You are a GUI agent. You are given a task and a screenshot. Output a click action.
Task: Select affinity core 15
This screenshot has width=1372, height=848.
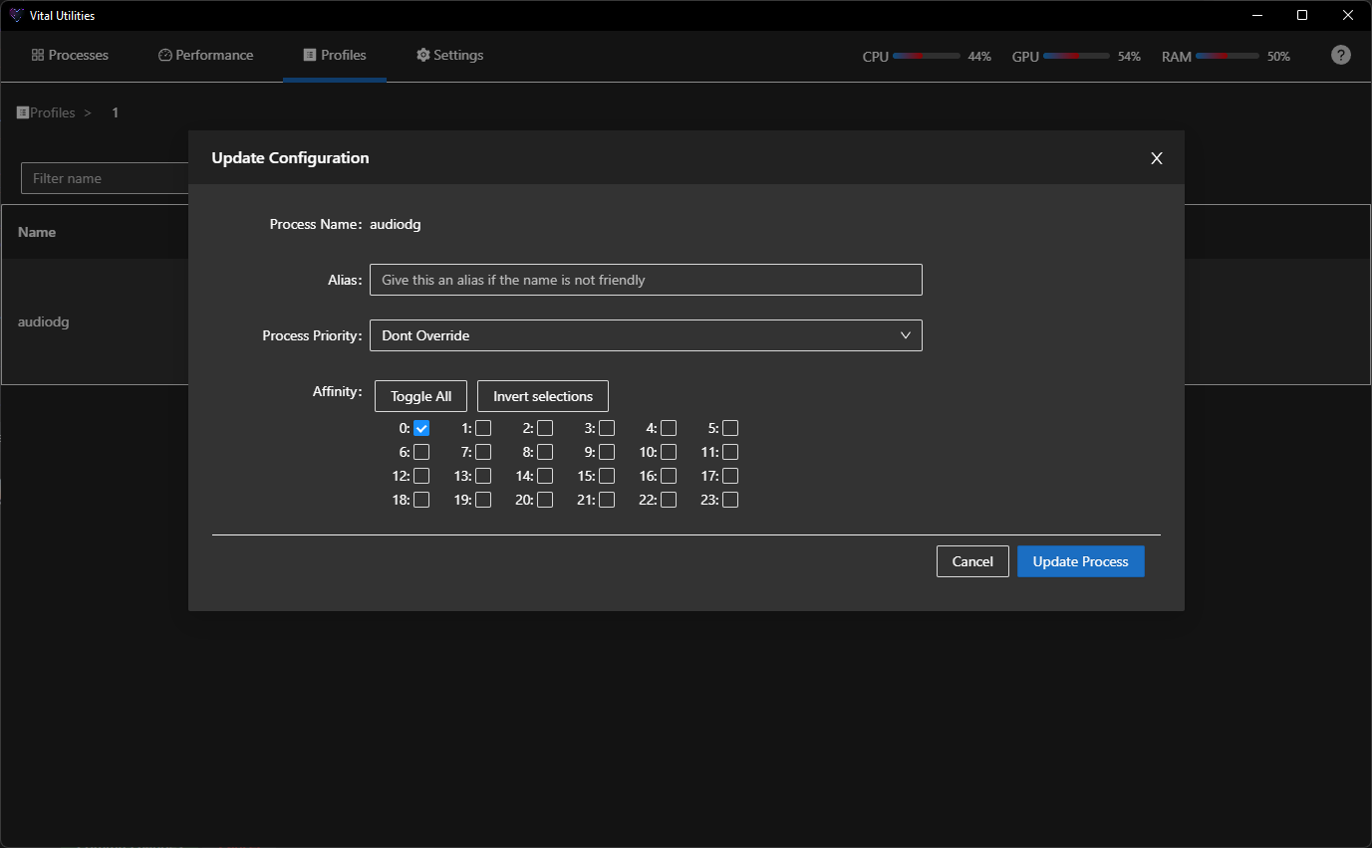coord(607,476)
